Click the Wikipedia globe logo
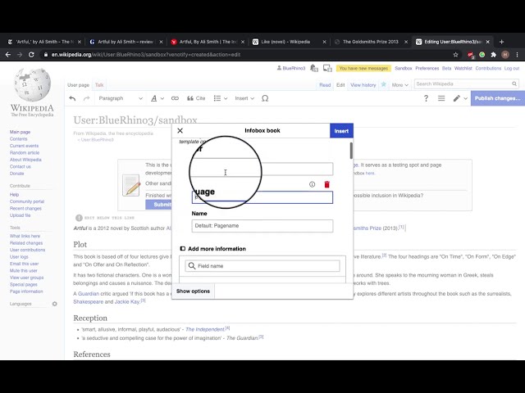This screenshot has width=525, height=393. (32, 85)
